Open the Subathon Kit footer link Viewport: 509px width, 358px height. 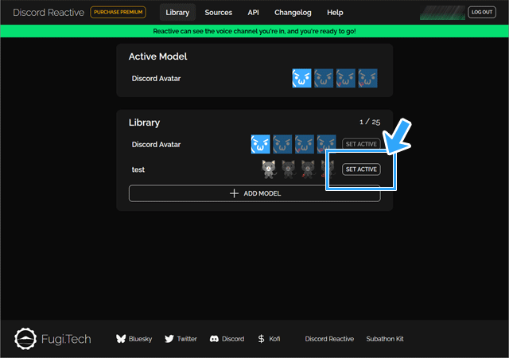coord(385,339)
